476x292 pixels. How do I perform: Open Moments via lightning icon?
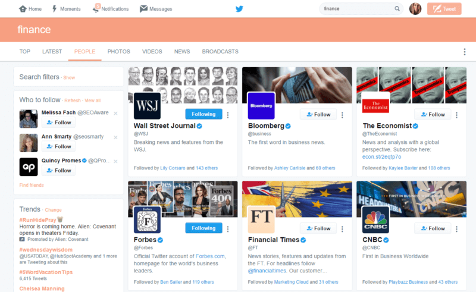click(x=55, y=9)
